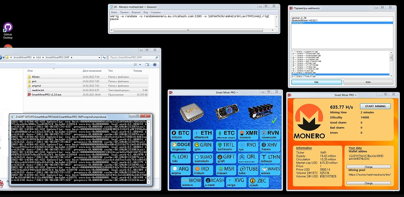Click RUN in the mining parameters window
The height and width of the screenshot is (197, 404).
click(368, 82)
